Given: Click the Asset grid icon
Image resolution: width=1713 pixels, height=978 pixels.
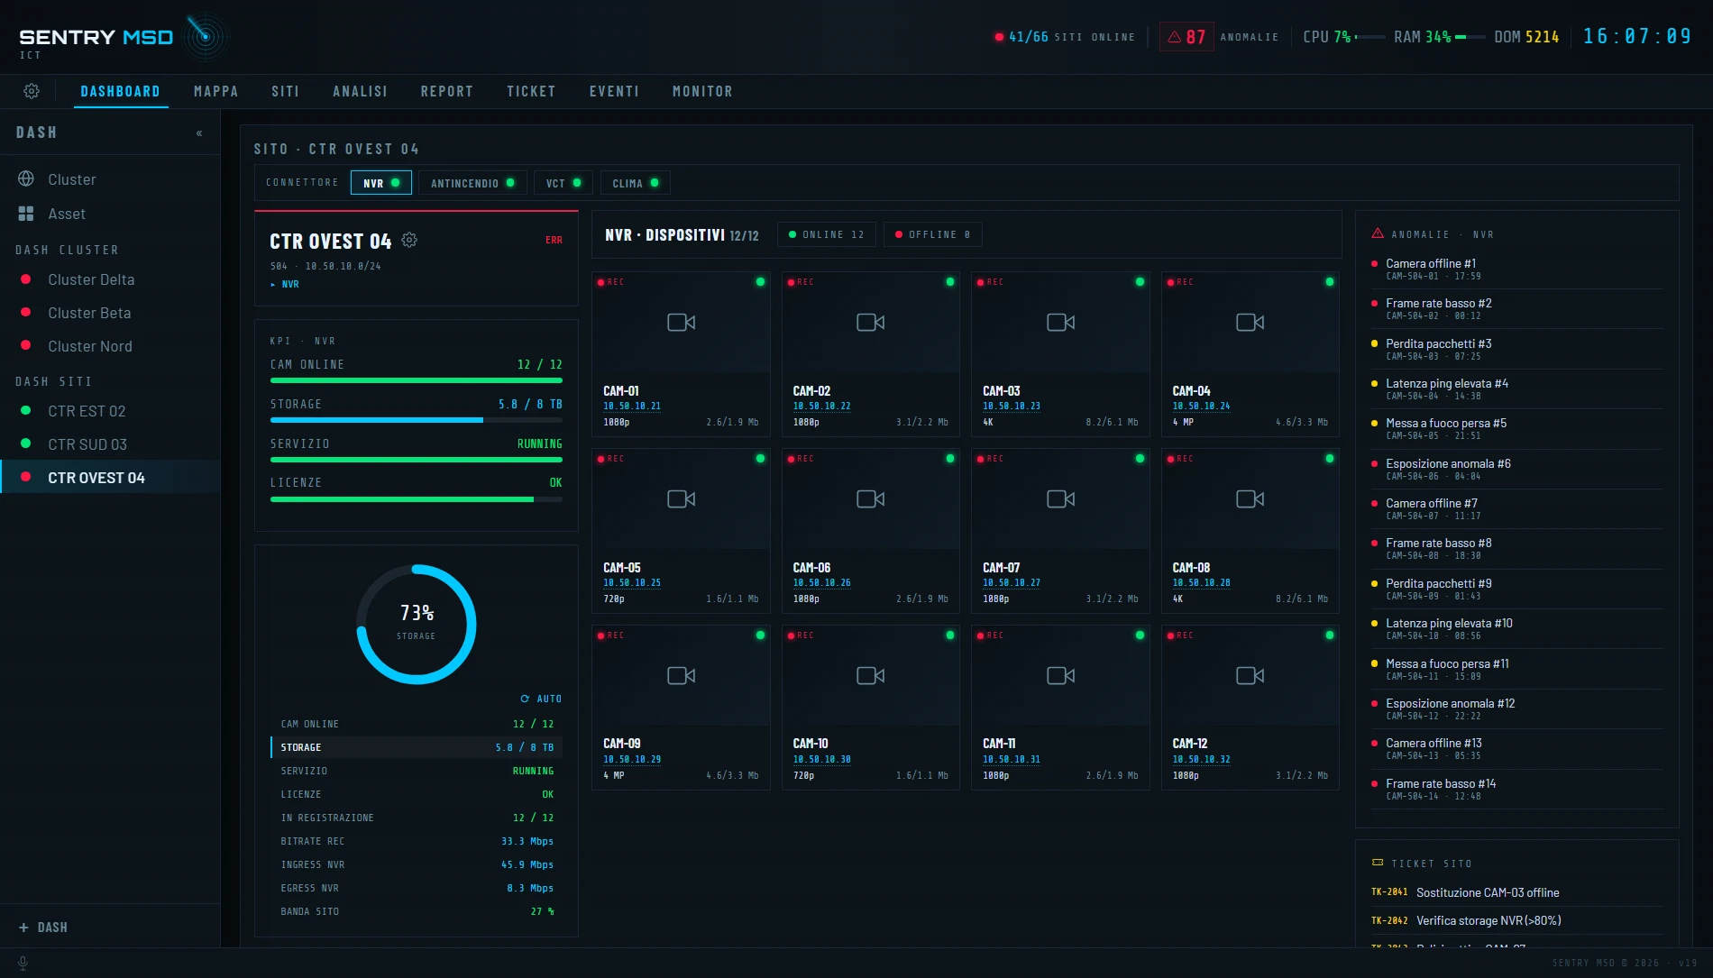Looking at the screenshot, I should pos(26,214).
